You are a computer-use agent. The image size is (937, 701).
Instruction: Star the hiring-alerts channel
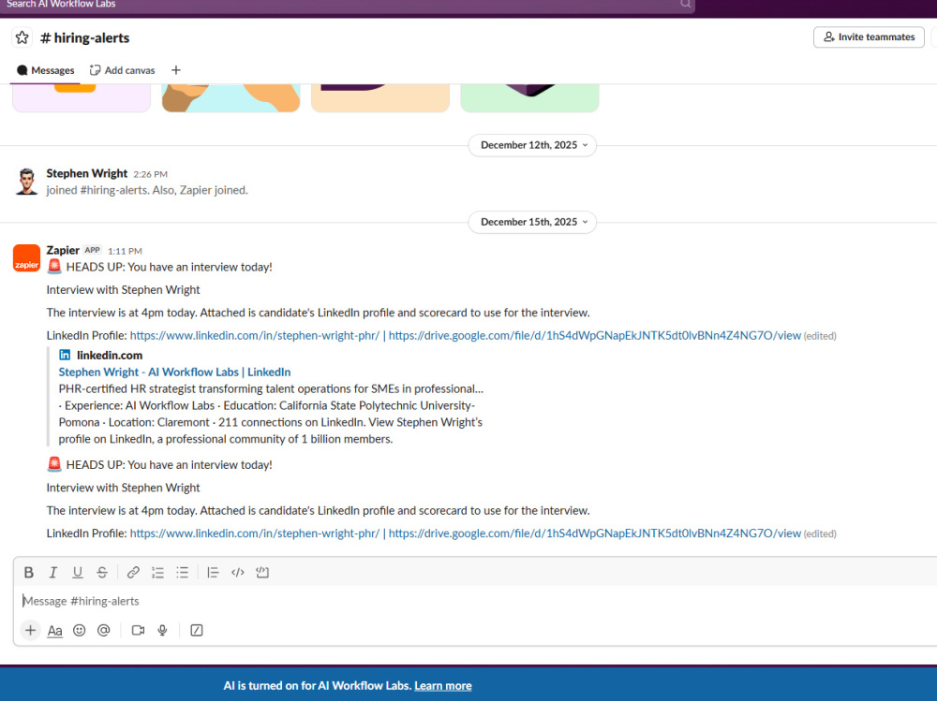pos(22,37)
